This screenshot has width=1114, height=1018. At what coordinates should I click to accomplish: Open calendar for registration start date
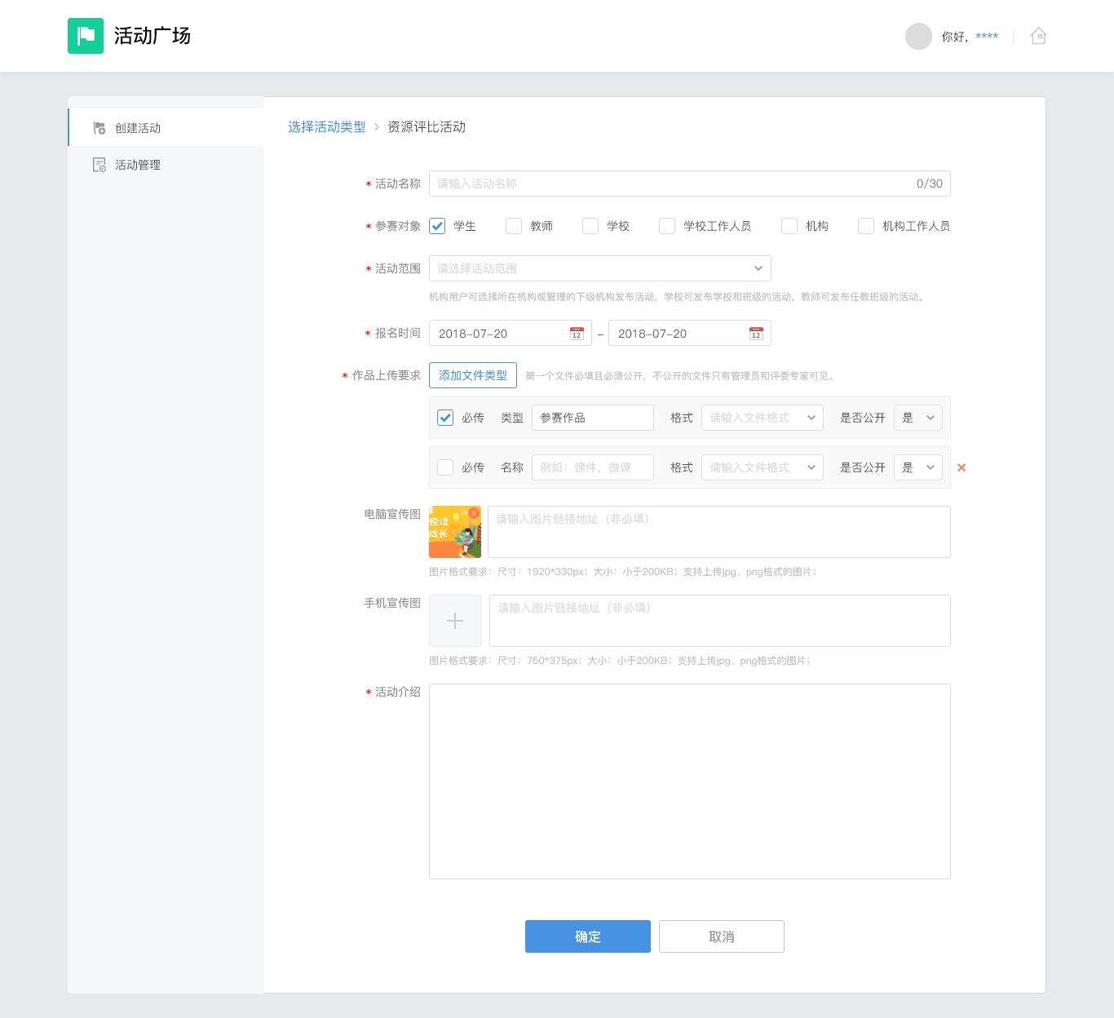[x=577, y=334]
